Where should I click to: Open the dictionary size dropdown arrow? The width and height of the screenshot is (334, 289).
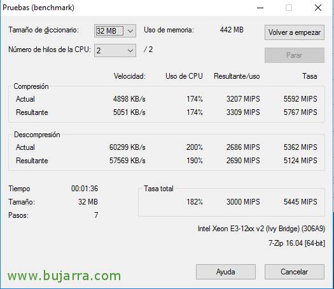pos(130,31)
